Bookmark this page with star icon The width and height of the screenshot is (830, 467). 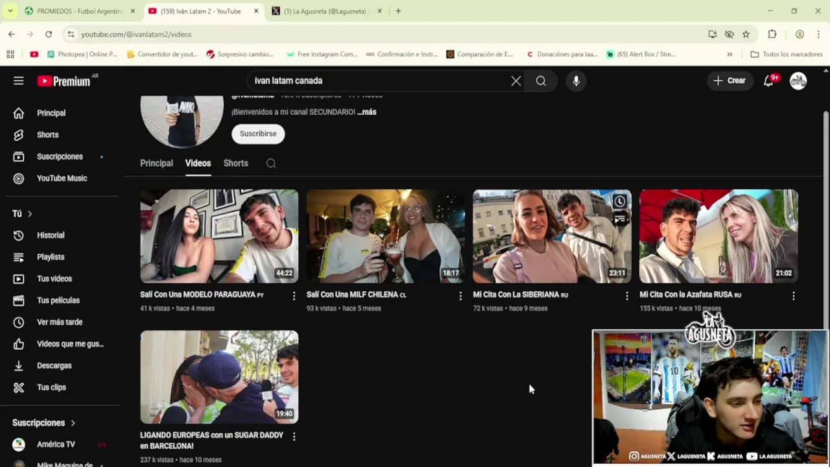click(746, 34)
